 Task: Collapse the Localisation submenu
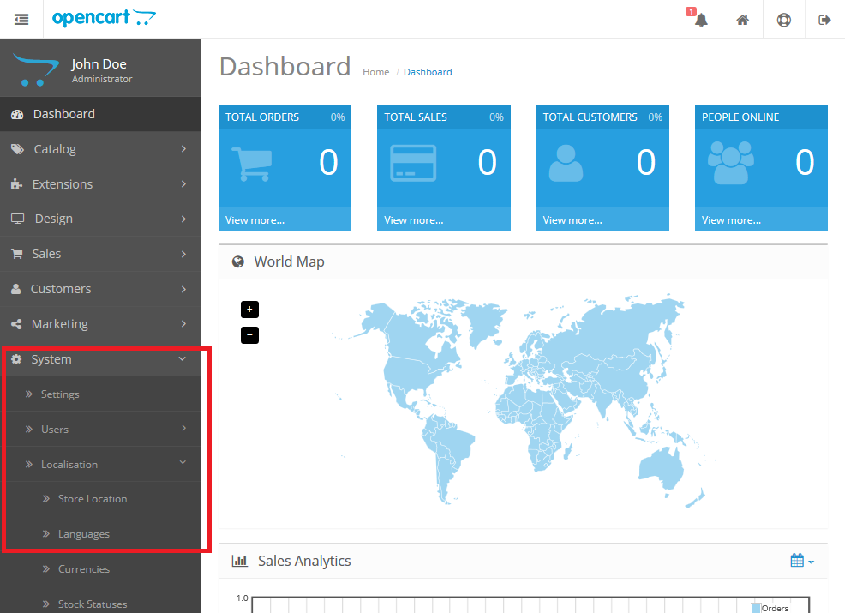coord(101,464)
